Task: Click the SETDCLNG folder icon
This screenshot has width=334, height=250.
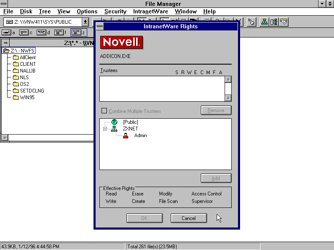Action: [16, 91]
